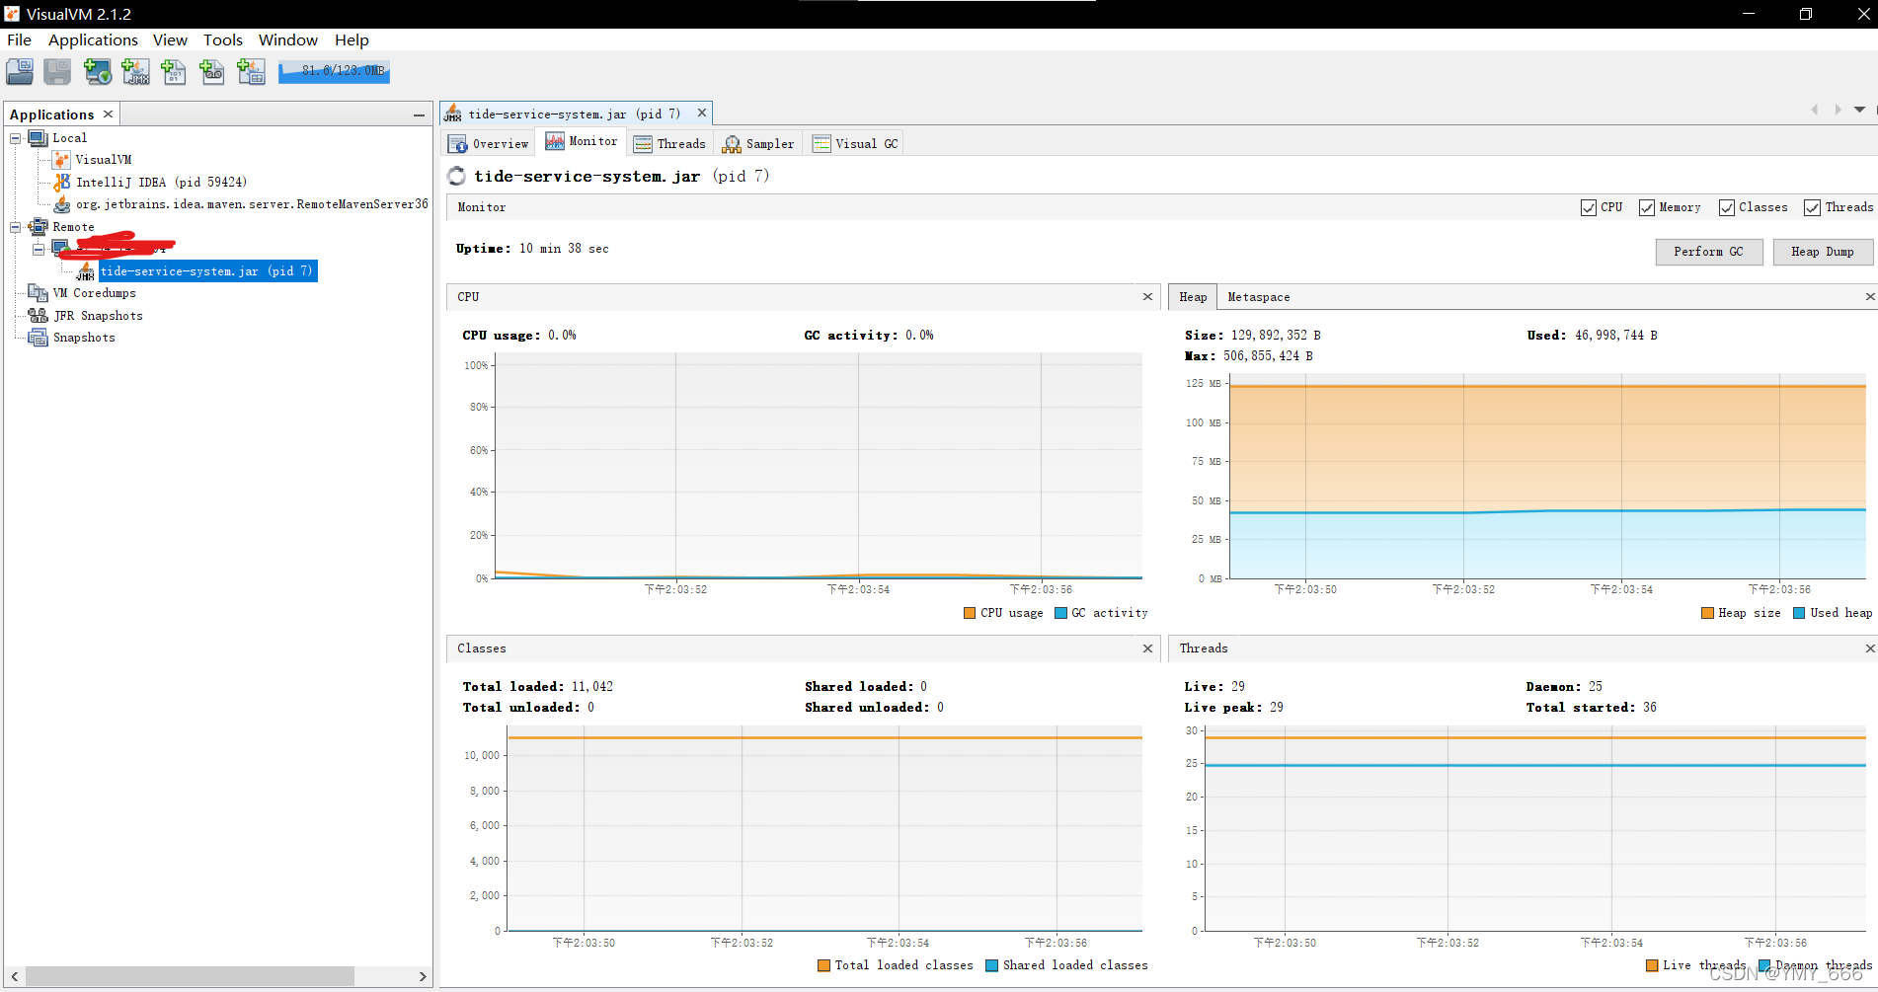Open the File menu
Viewport: 1878px width, 992px height.
click(x=19, y=39)
